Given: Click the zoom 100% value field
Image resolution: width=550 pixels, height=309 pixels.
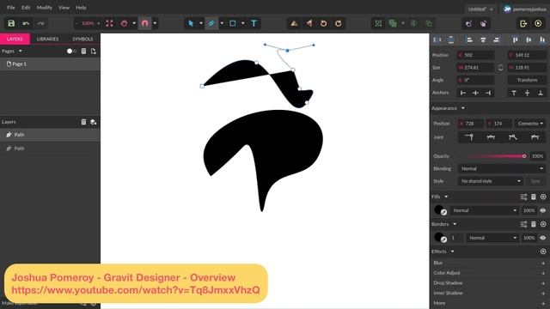Looking at the screenshot, I should pyautogui.click(x=88, y=23).
